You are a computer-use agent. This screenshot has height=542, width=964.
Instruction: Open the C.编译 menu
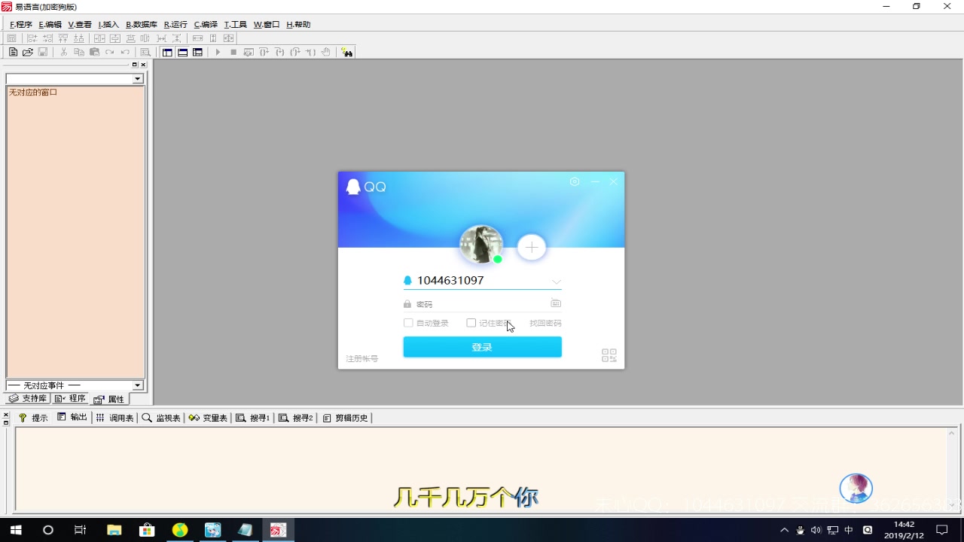point(206,24)
